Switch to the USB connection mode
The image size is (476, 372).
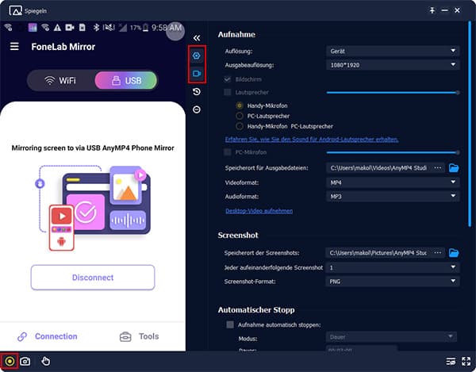[x=126, y=80]
